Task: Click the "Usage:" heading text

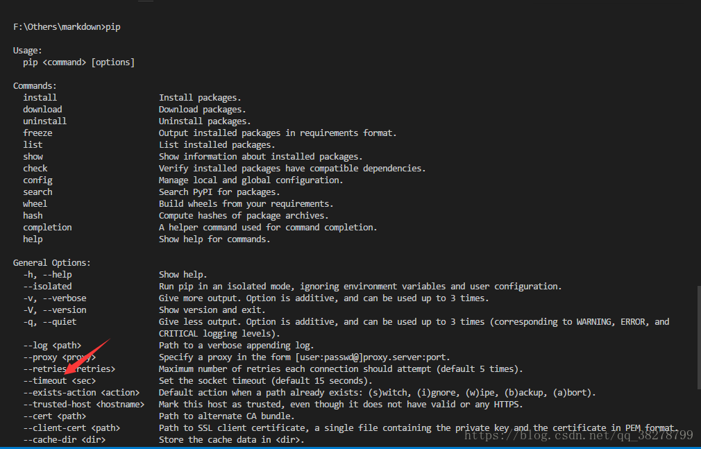Action: 28,51
